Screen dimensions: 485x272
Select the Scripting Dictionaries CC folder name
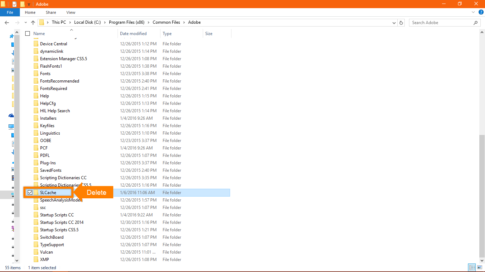[x=63, y=178]
